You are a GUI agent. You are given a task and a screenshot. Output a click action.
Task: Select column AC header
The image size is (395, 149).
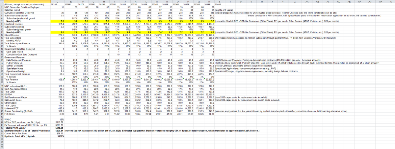(x=328, y=1)
